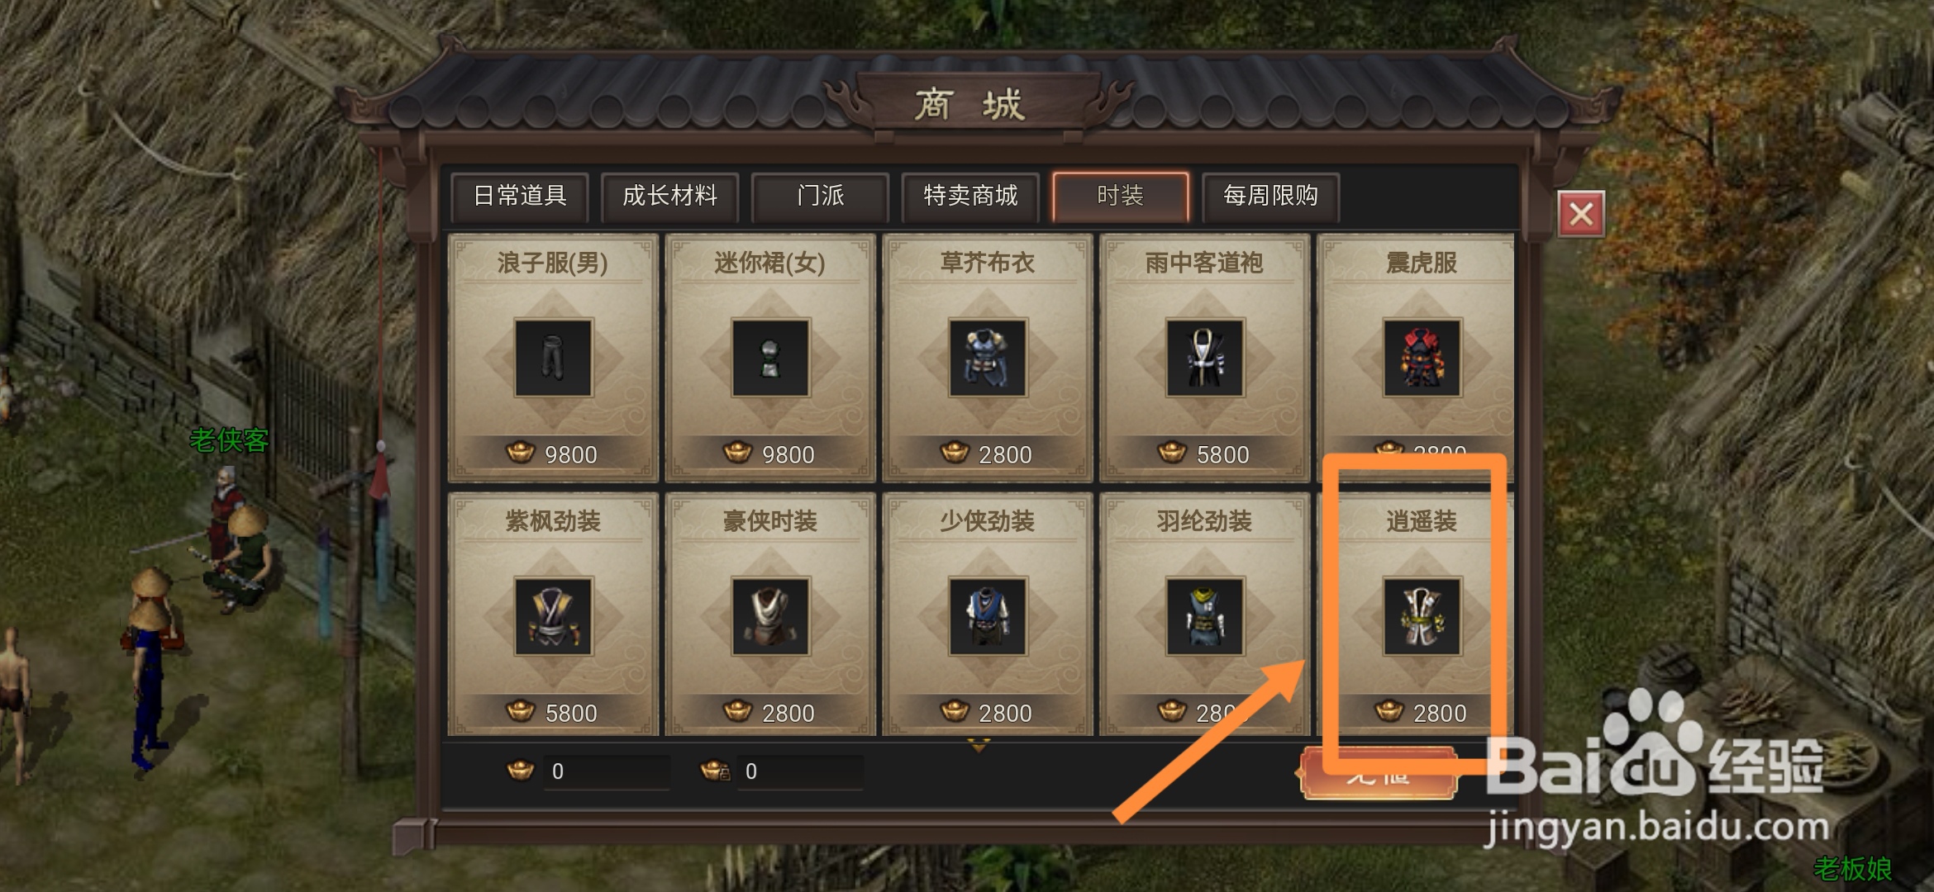Close the 商城 shop window
Image resolution: width=1934 pixels, height=892 pixels.
(x=1581, y=215)
